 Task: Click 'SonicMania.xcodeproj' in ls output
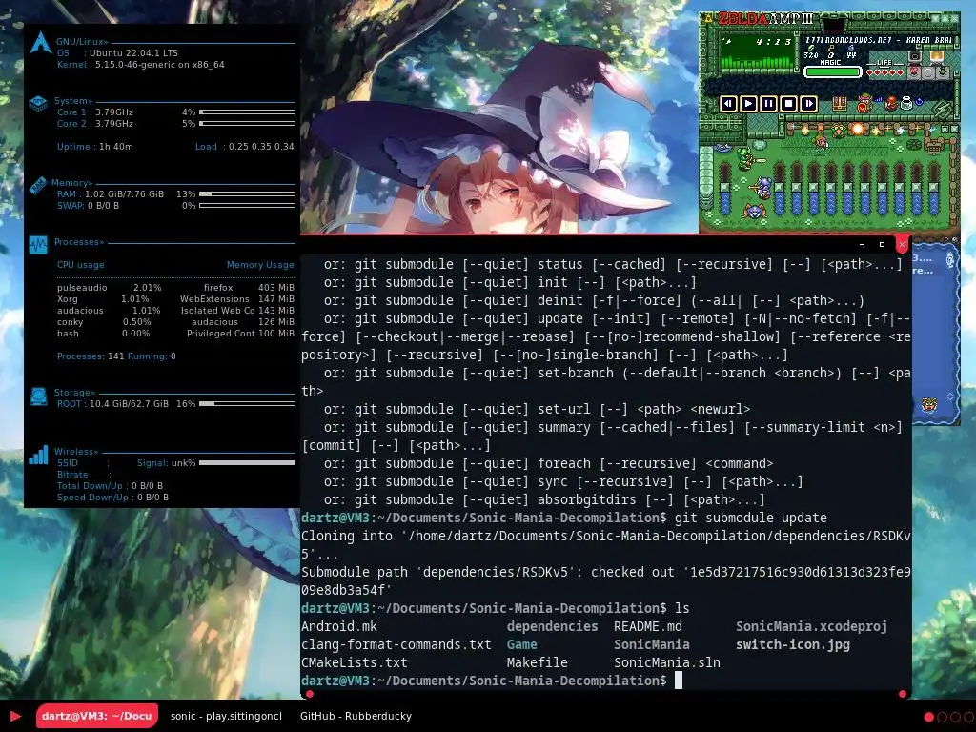(x=812, y=626)
